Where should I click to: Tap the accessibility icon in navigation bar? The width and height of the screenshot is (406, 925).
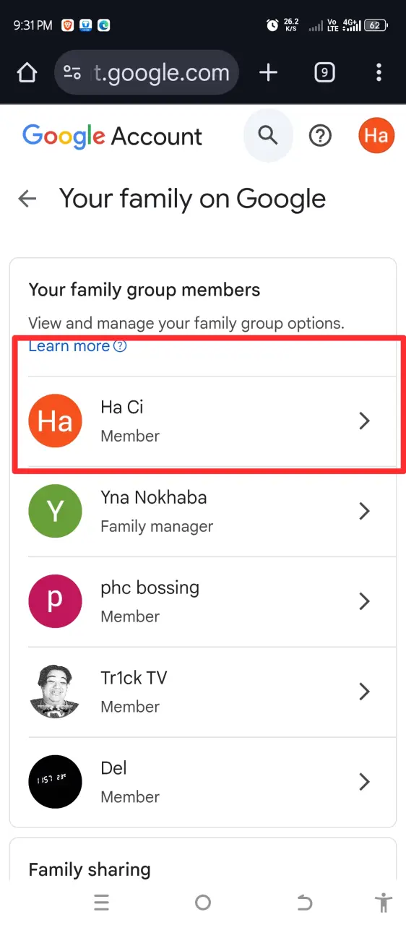(x=383, y=902)
